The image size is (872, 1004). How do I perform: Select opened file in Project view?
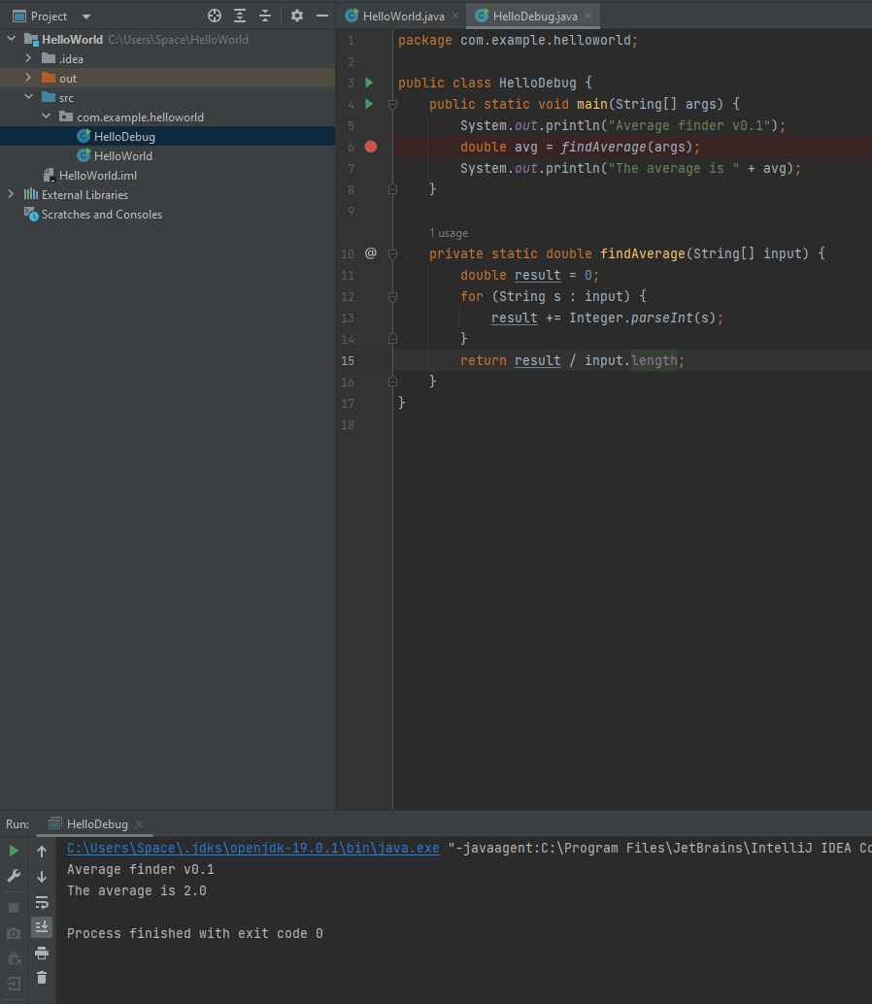tap(213, 16)
